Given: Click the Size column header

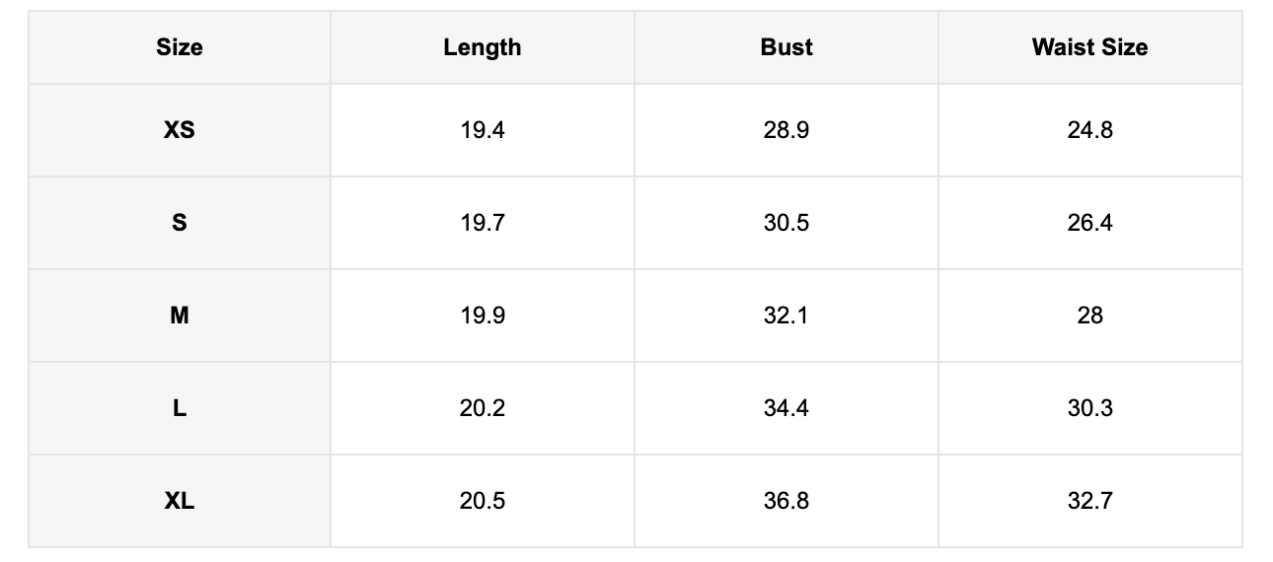Looking at the screenshot, I should (x=180, y=47).
